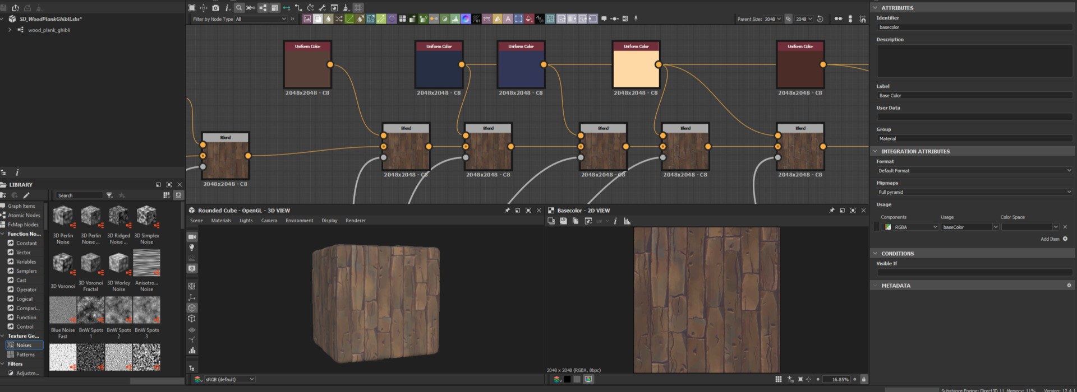The image size is (1077, 392).
Task: Expand the wood_plank_ghibli graph tree item
Action: (10, 30)
